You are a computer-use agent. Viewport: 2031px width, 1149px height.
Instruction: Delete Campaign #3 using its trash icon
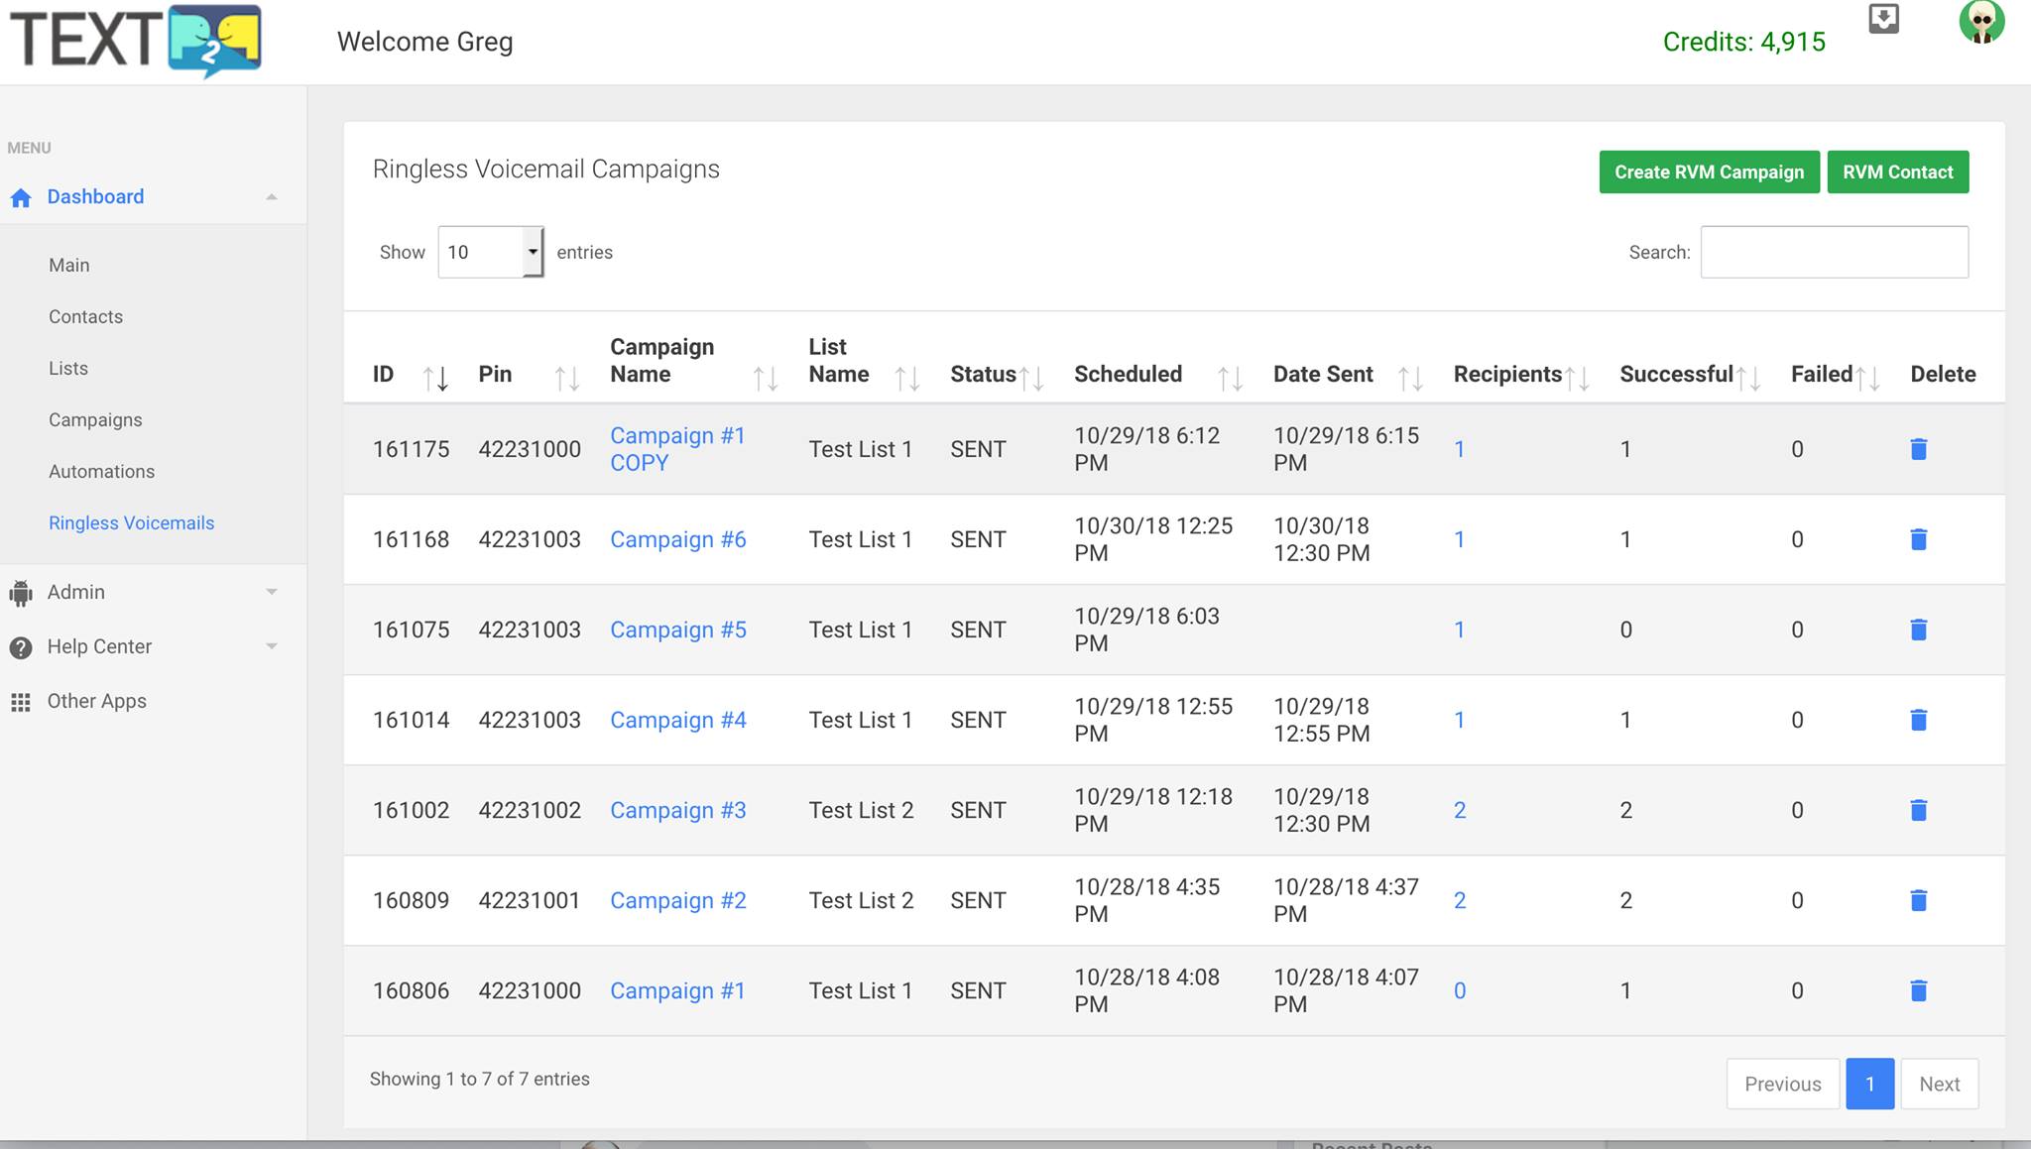point(1918,810)
